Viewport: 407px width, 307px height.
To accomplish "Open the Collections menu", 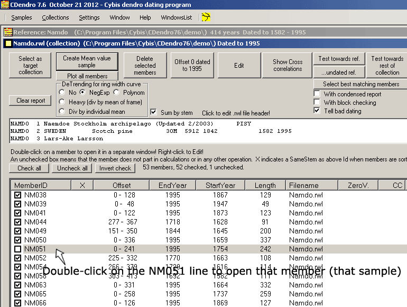I will click(55, 17).
